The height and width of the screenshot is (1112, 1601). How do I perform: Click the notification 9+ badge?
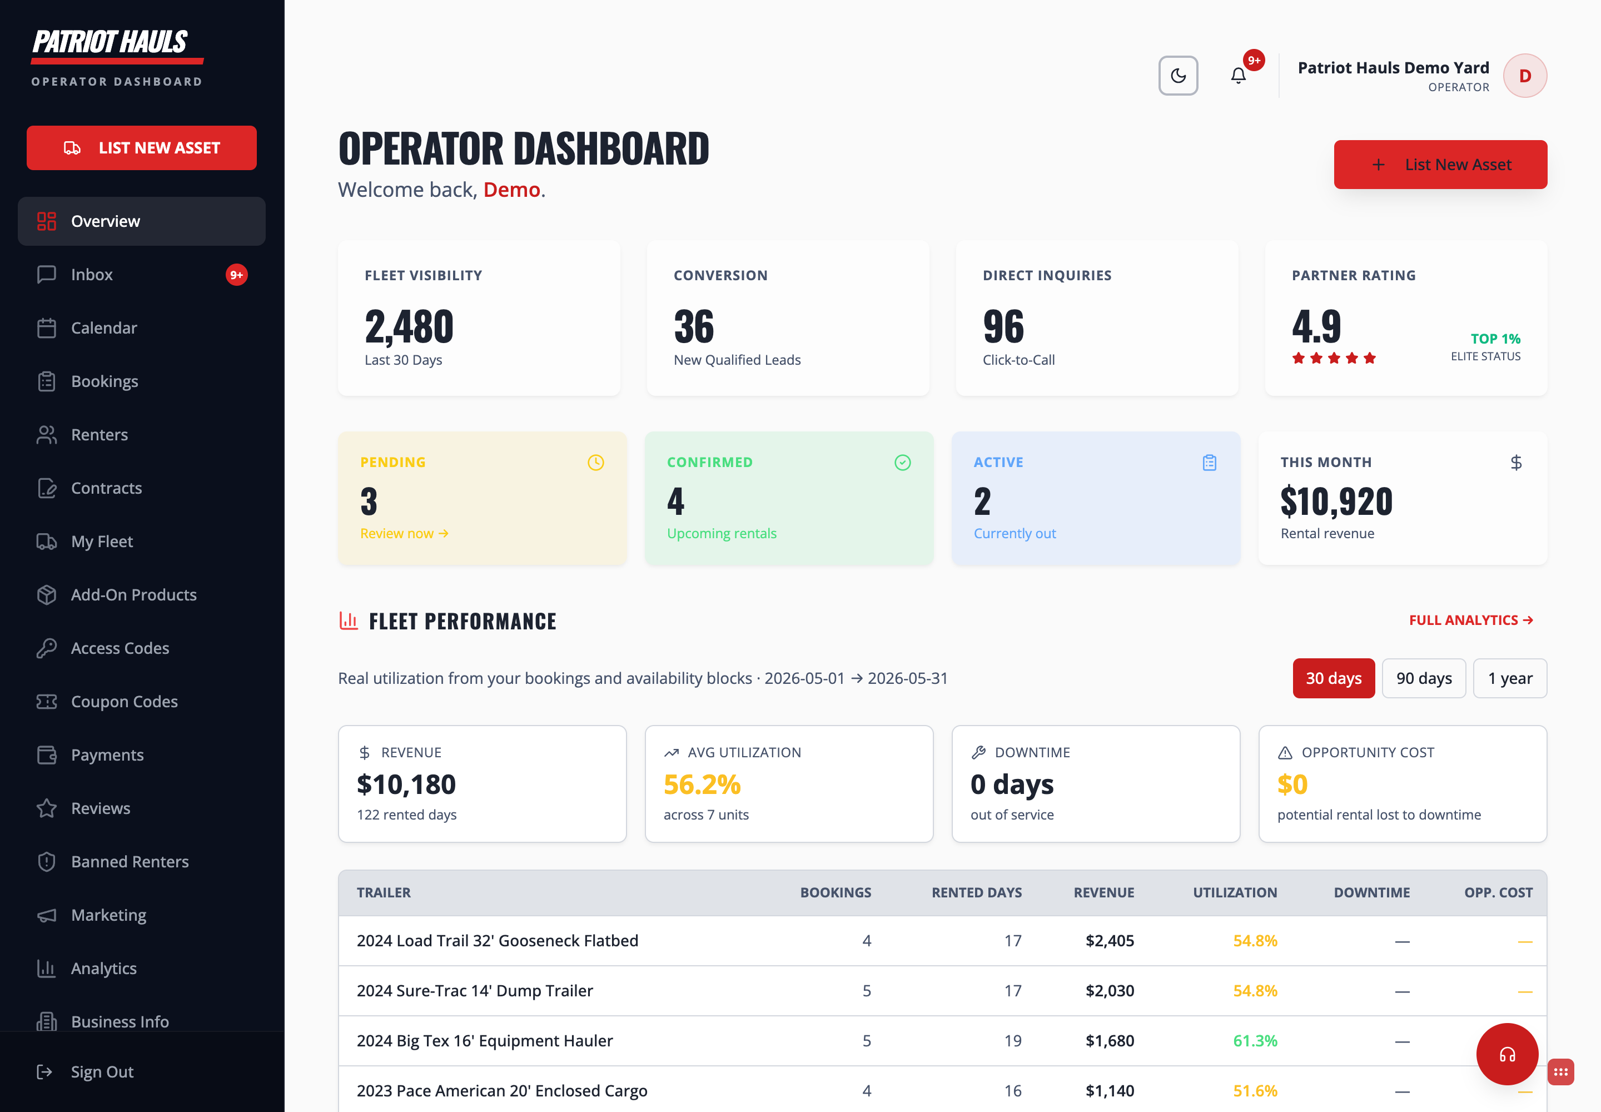[1254, 60]
